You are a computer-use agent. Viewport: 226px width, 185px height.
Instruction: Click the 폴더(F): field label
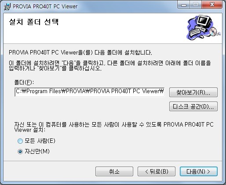click(24, 82)
